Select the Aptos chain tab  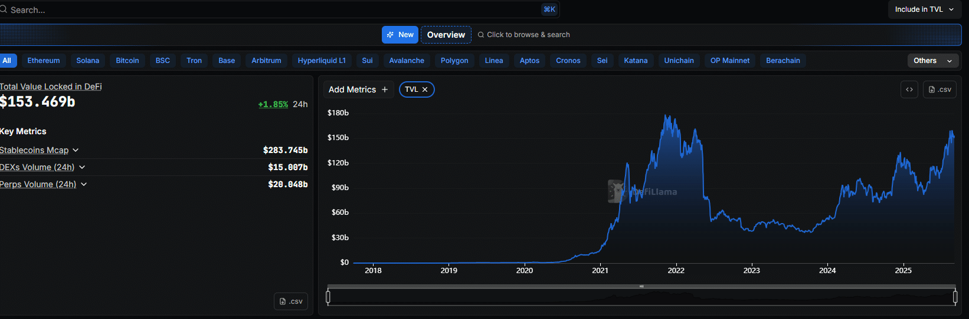tap(530, 61)
